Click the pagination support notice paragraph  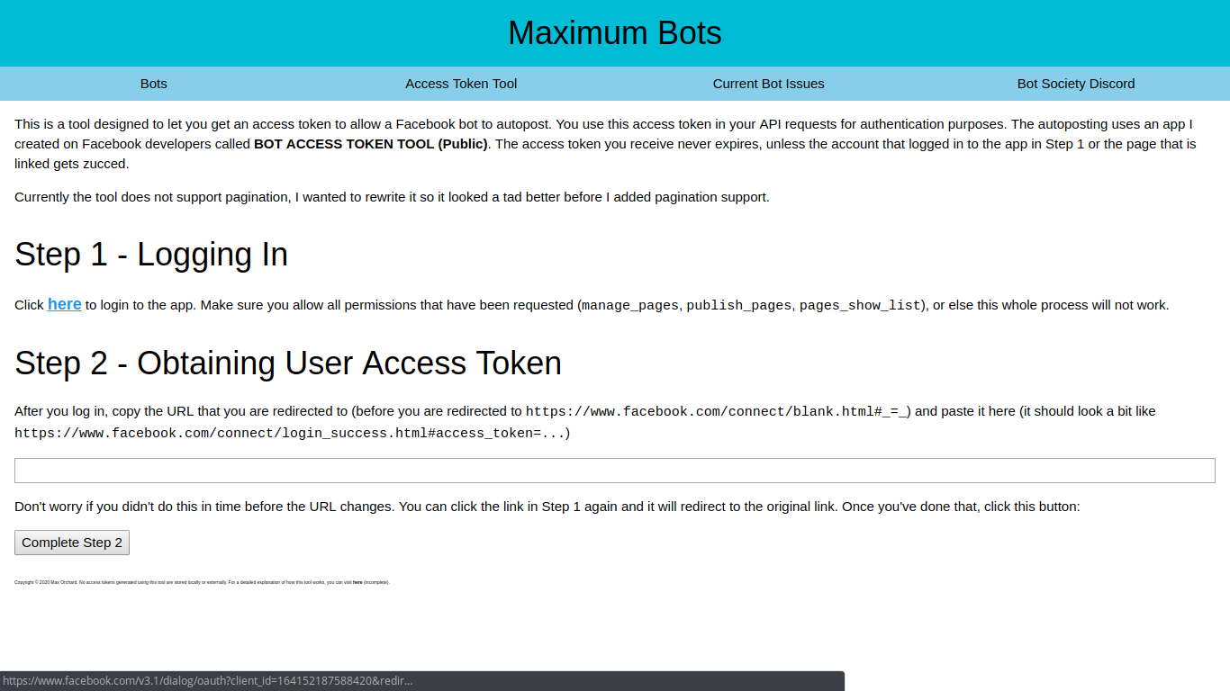coord(392,197)
